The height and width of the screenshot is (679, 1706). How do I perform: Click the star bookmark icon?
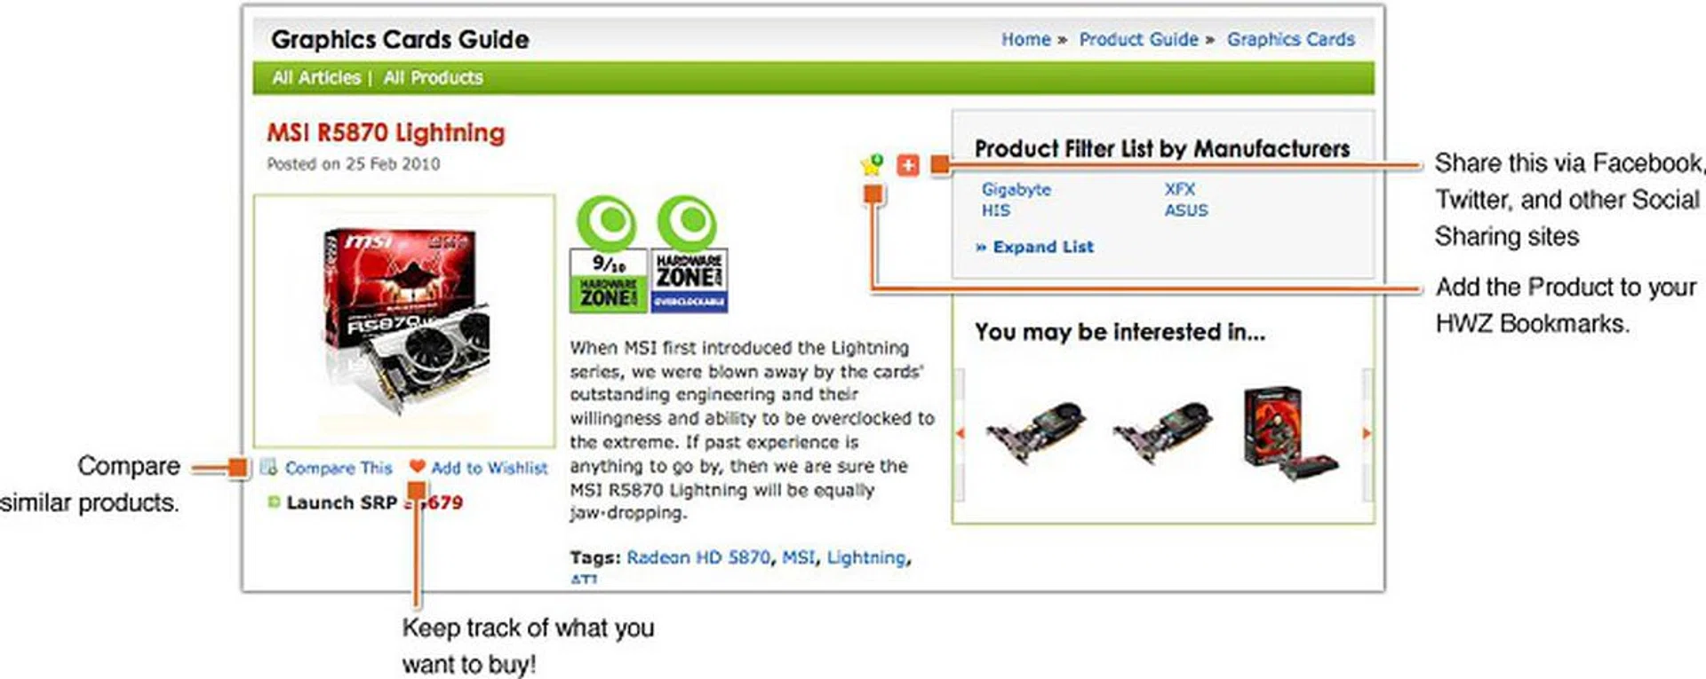pyautogui.click(x=872, y=164)
